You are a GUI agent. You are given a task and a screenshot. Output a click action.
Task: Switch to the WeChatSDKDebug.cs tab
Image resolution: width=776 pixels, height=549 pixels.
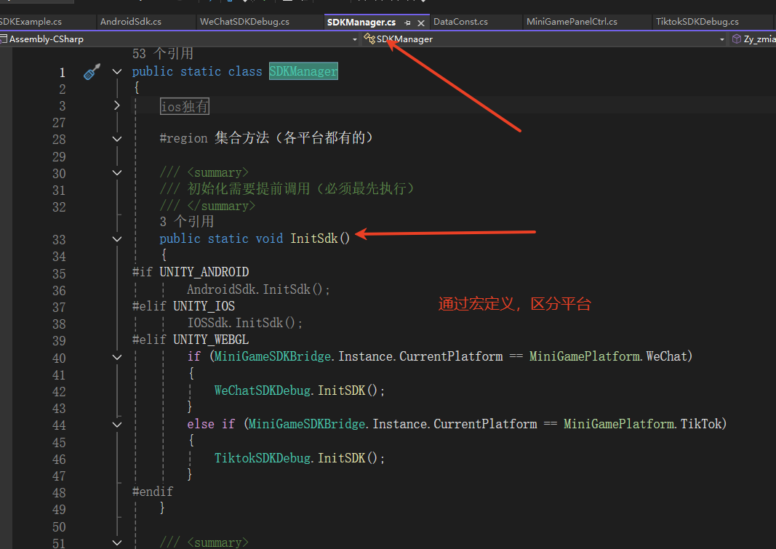click(244, 22)
